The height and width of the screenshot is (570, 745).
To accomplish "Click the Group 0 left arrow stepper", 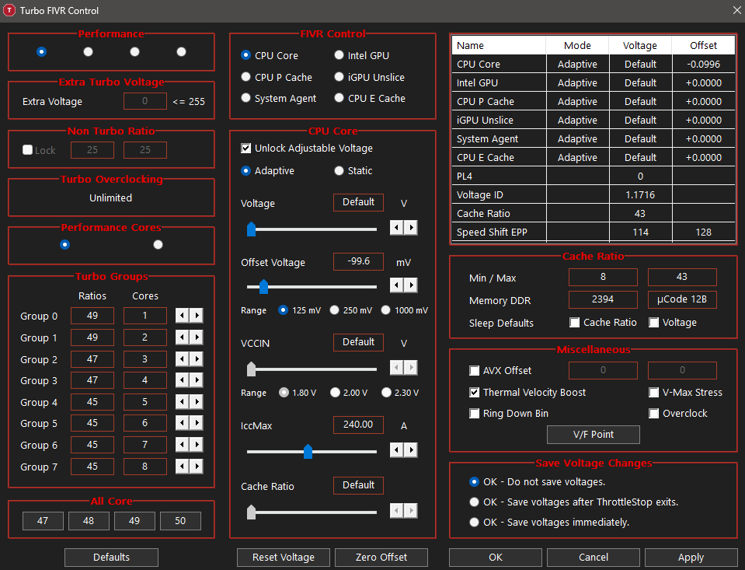I will pos(182,316).
